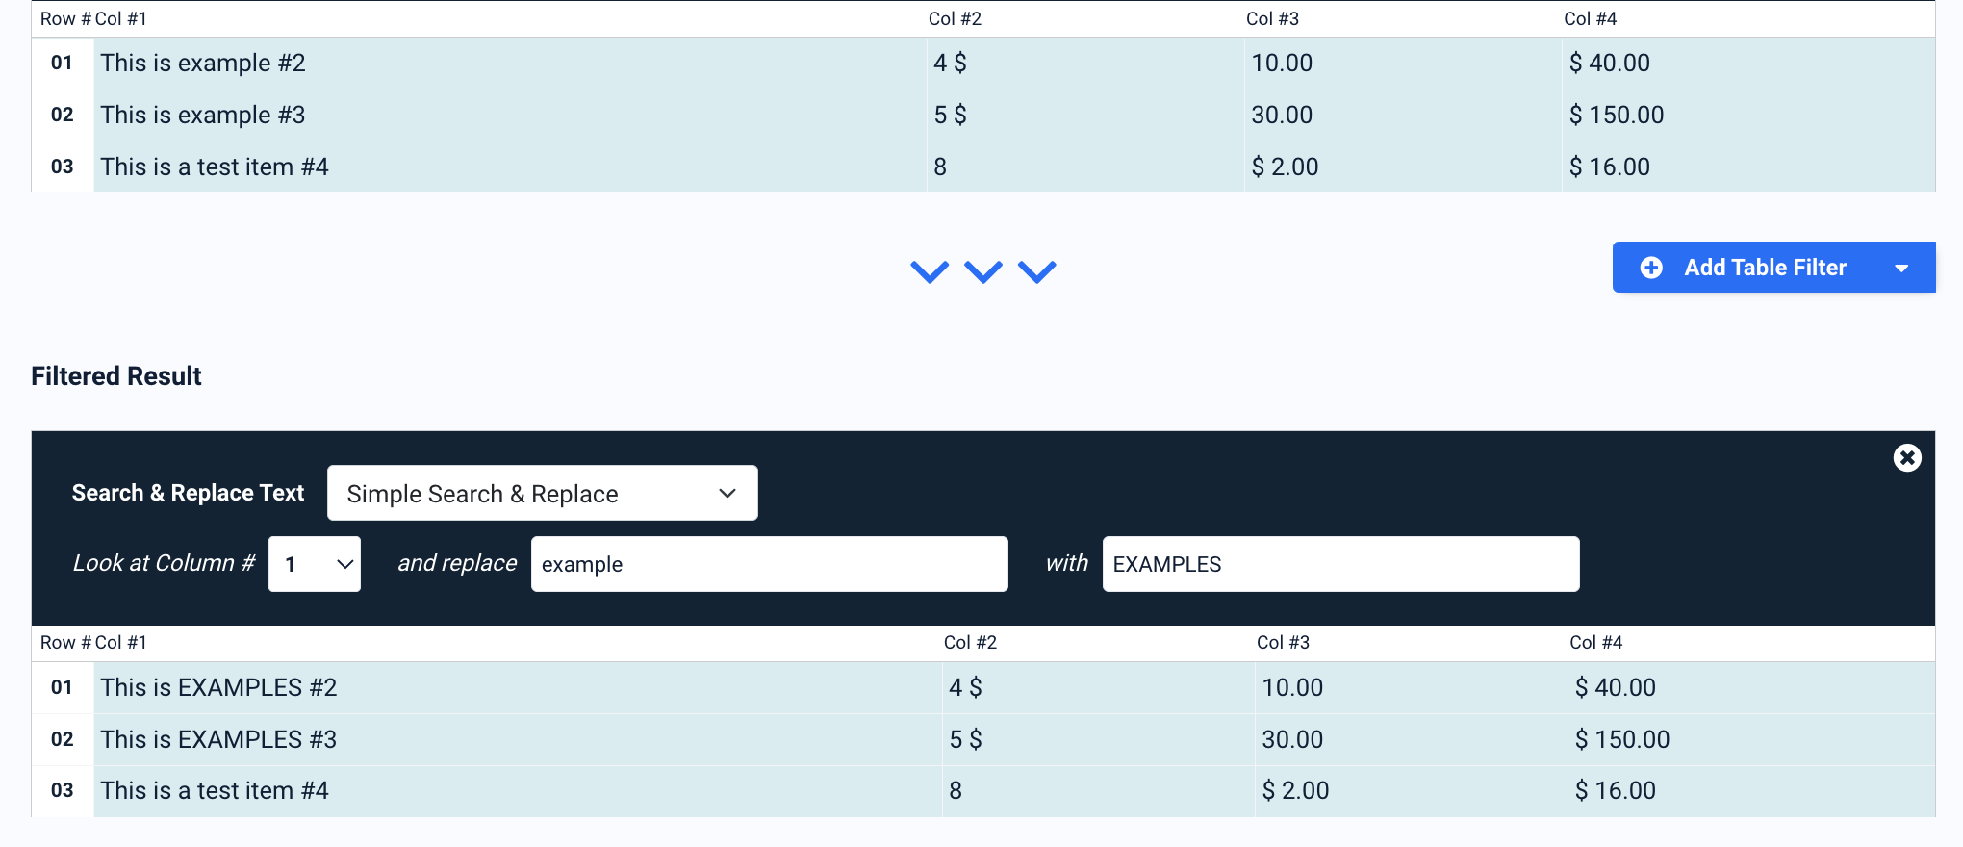
Task: Click row number 01 in filtered table
Action: tap(63, 687)
